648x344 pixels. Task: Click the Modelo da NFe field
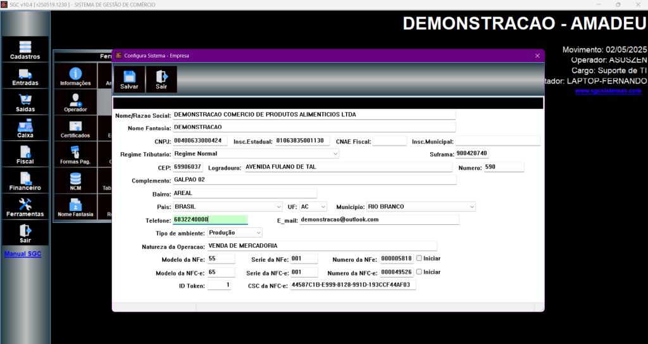coord(221,258)
